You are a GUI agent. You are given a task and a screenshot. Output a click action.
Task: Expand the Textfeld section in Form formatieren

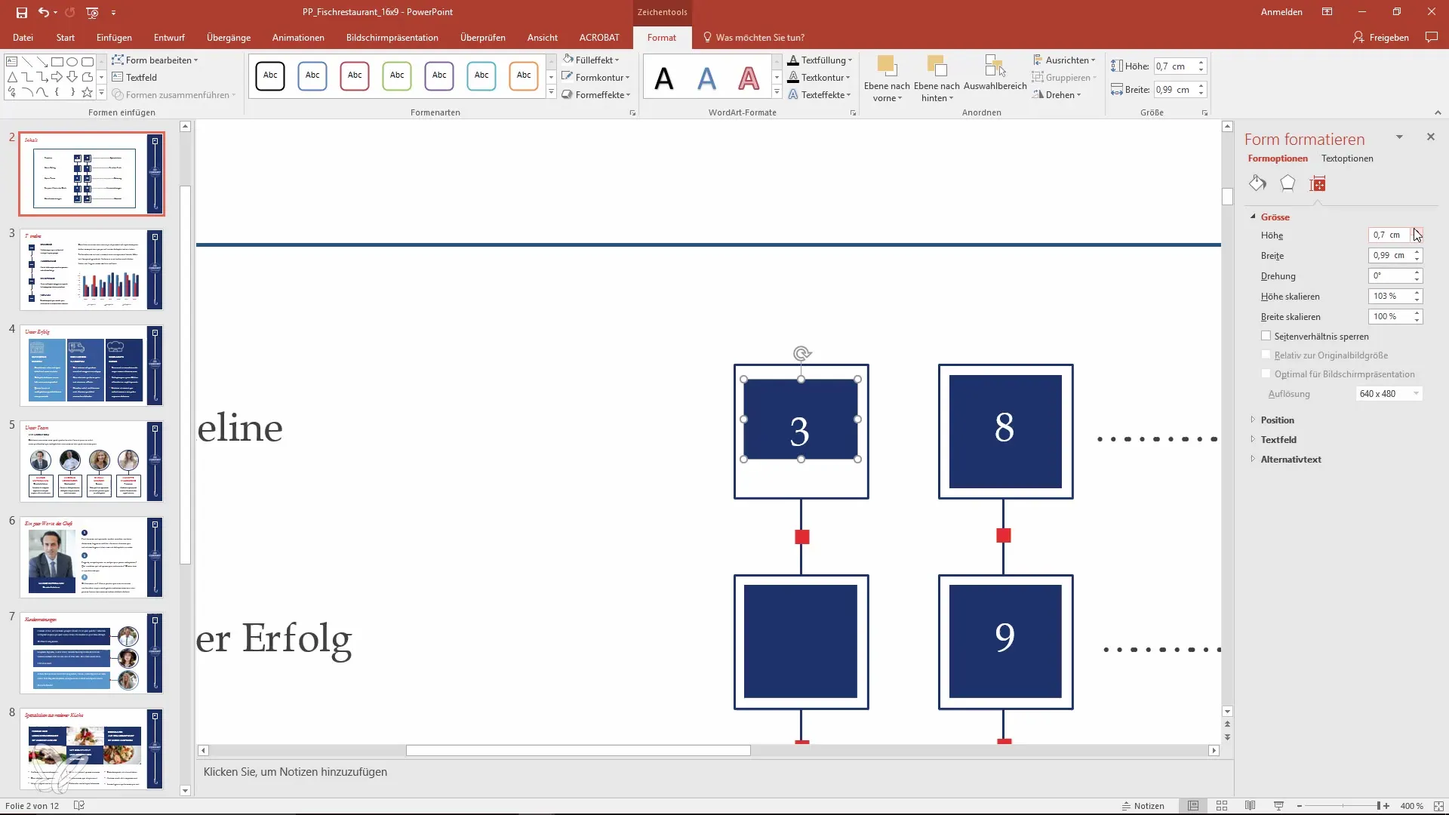click(1279, 439)
